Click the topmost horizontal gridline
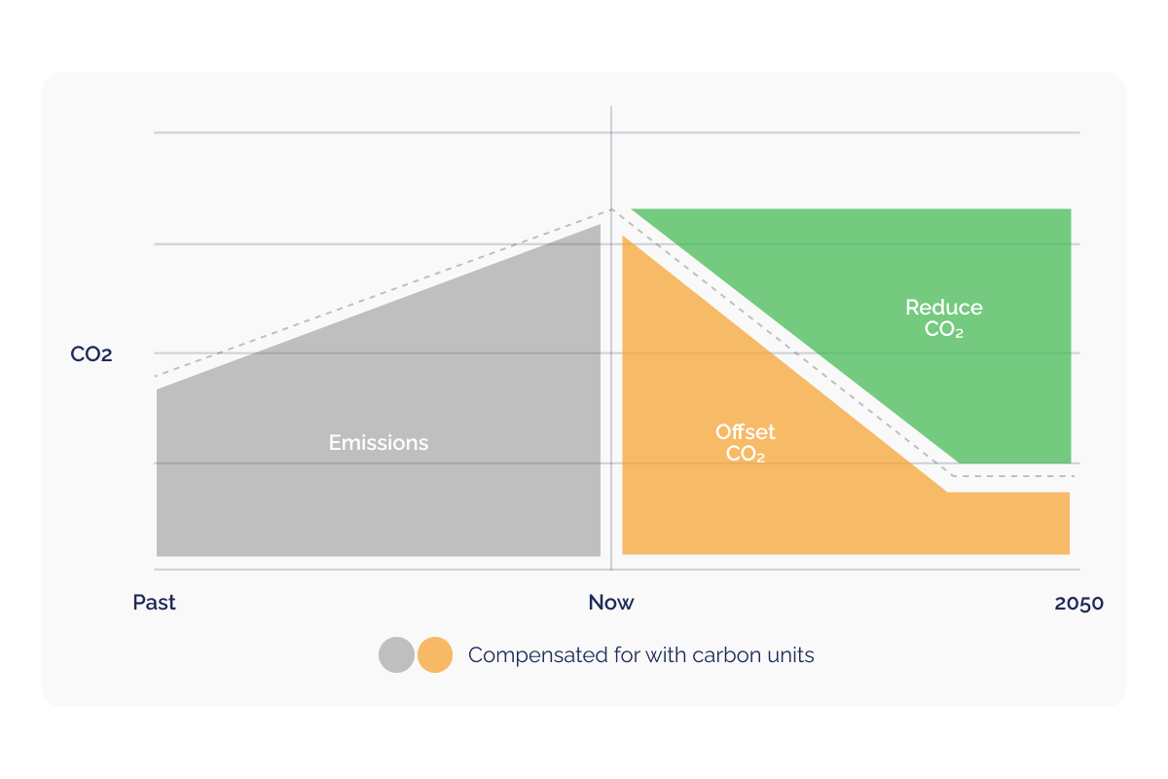 tap(389, 132)
